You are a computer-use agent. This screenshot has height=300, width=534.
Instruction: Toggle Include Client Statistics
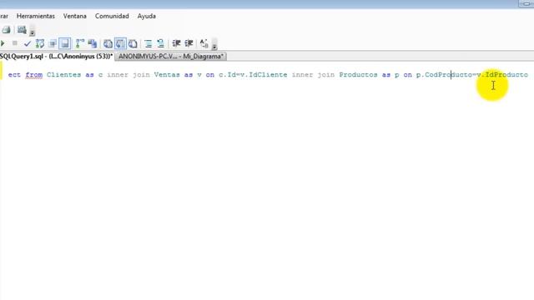click(x=93, y=43)
